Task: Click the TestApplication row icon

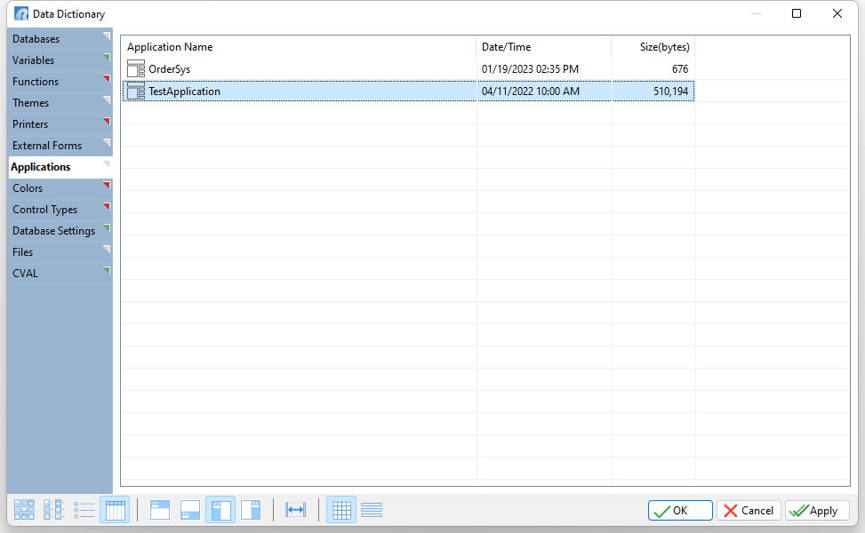Action: coord(136,91)
